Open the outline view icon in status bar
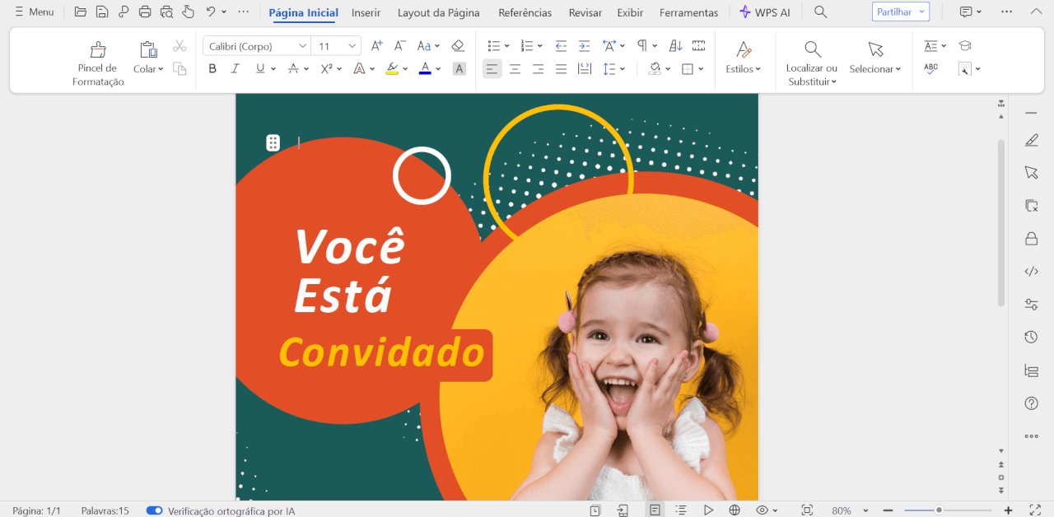Image resolution: width=1054 pixels, height=517 pixels. [682, 509]
